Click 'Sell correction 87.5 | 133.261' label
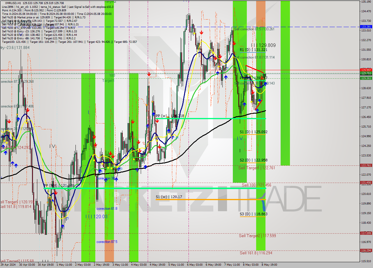The image size is (373, 268). click(254, 29)
